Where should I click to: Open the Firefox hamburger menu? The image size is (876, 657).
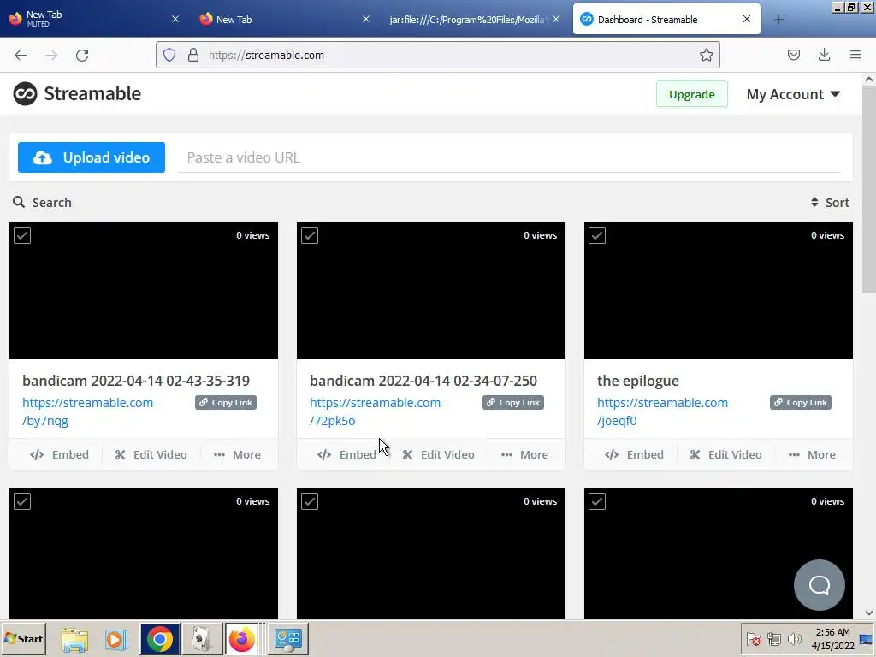pos(855,55)
